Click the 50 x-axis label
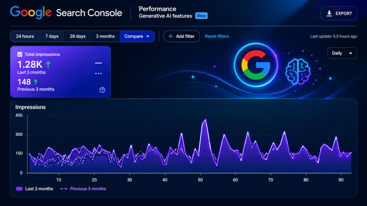The width and height of the screenshot is (367, 206). (200, 180)
